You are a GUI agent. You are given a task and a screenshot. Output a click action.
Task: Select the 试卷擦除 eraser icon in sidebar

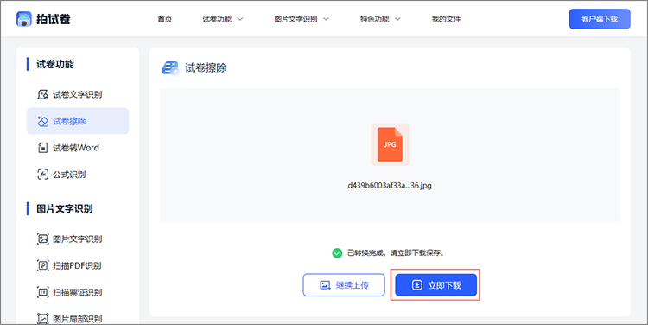[43, 121]
